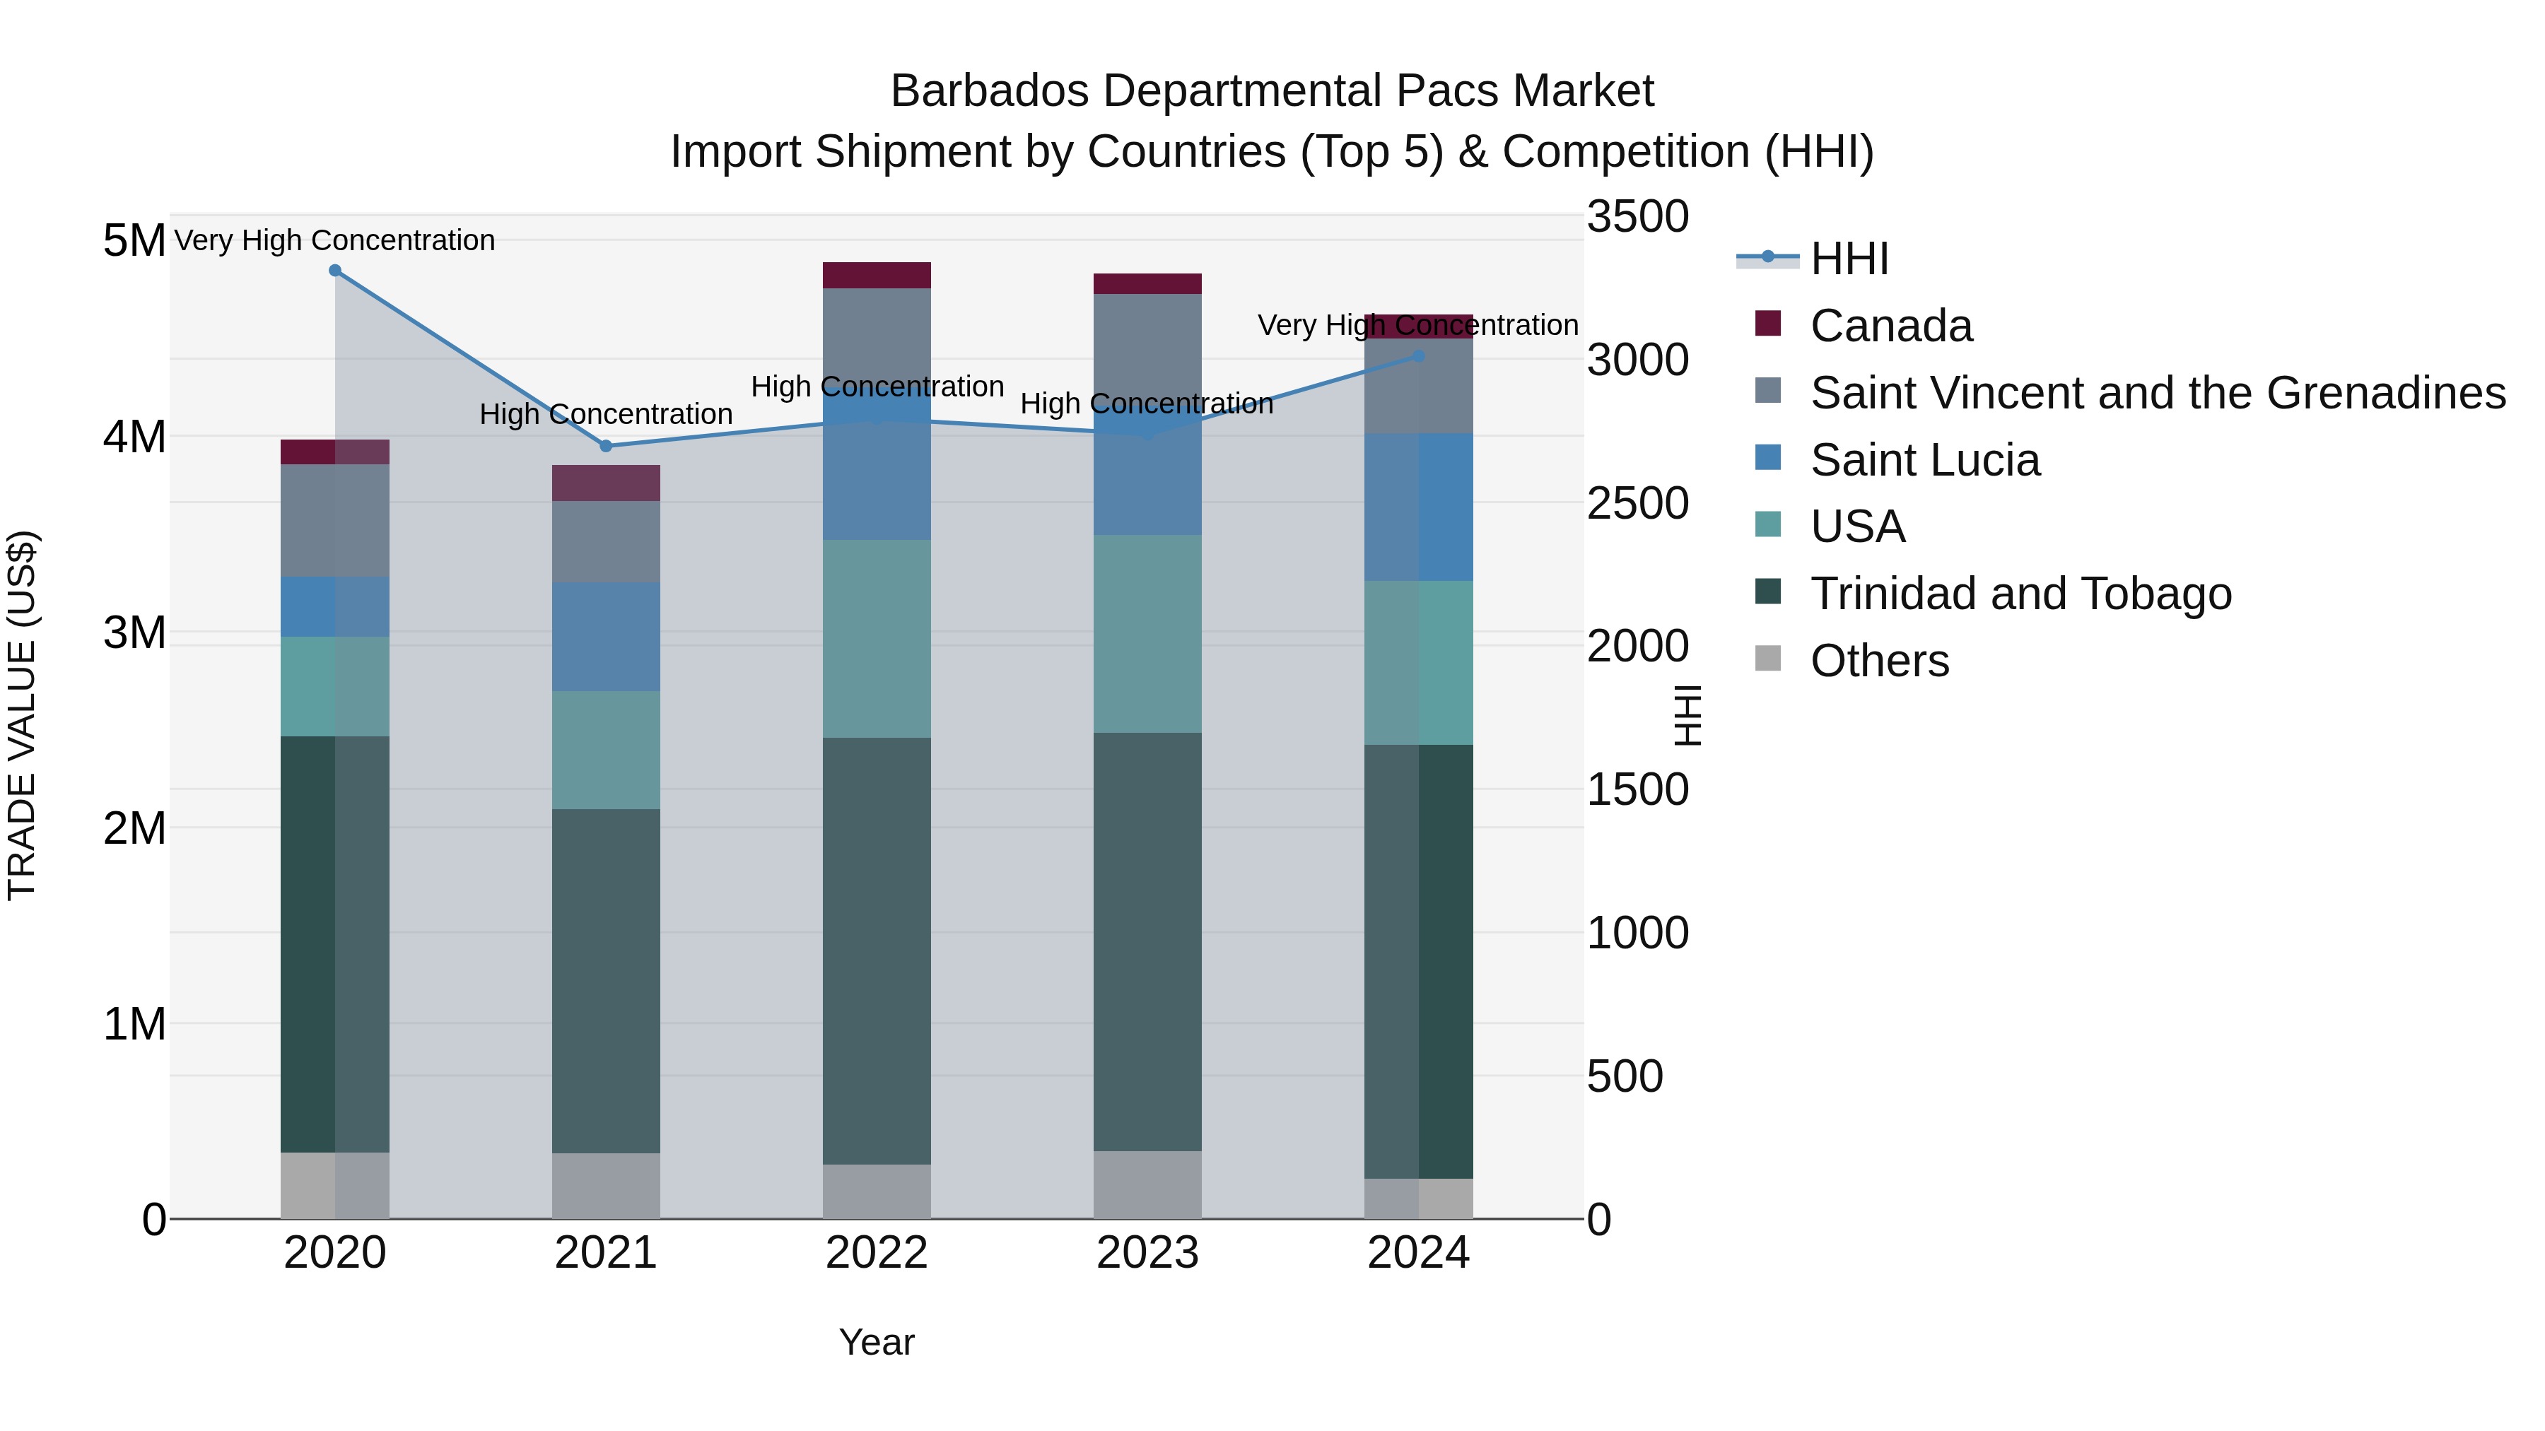The width and height of the screenshot is (2545, 1431).
Task: Click the 2023 Trinidad and Tobago bar segment
Action: click(x=1147, y=942)
